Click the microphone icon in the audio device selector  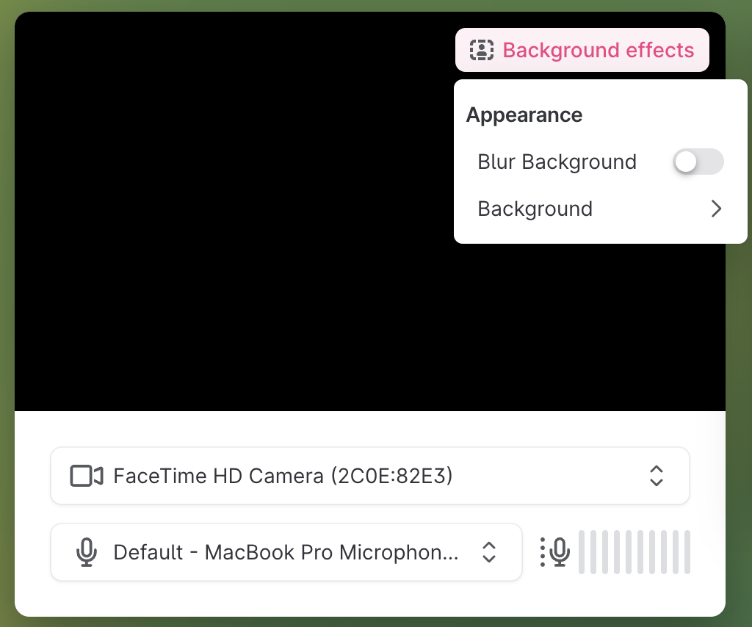click(x=87, y=552)
